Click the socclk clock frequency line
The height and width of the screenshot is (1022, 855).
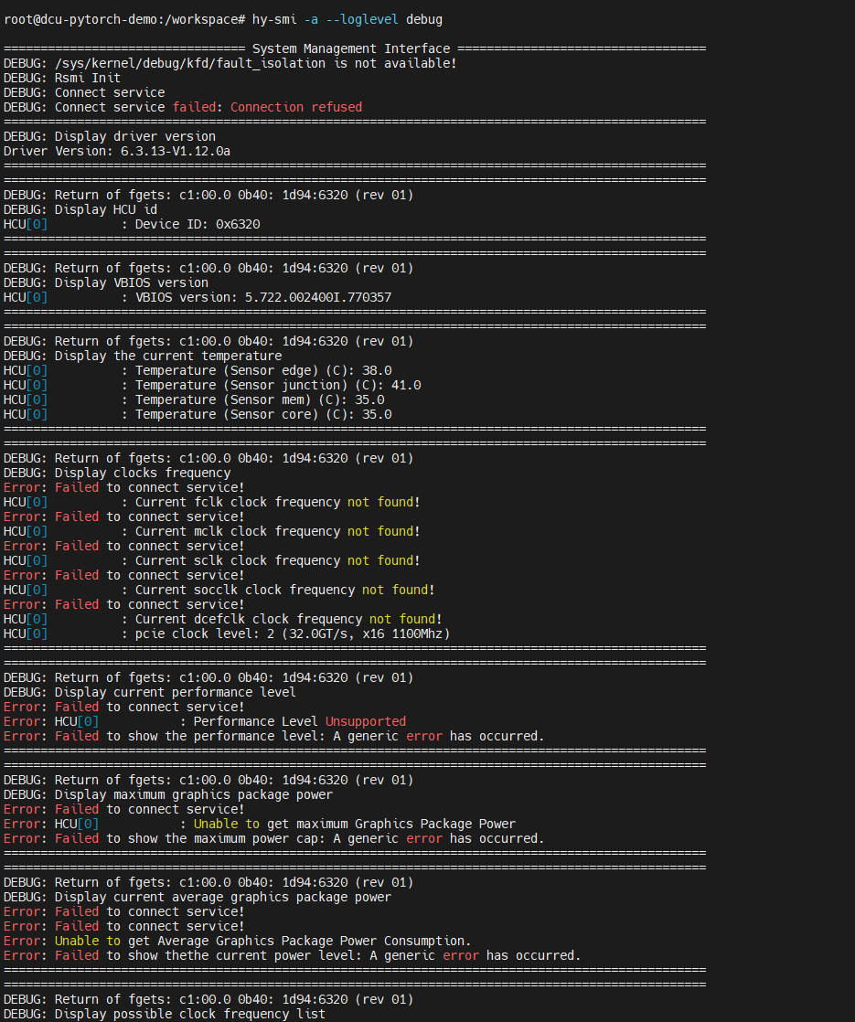(x=219, y=591)
